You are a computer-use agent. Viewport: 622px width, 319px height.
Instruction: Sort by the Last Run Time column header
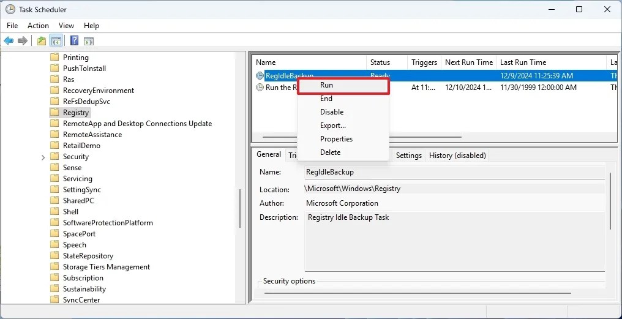click(551, 62)
